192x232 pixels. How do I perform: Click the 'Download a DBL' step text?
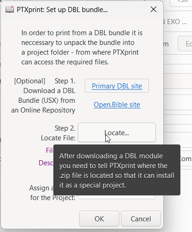(x=49, y=91)
